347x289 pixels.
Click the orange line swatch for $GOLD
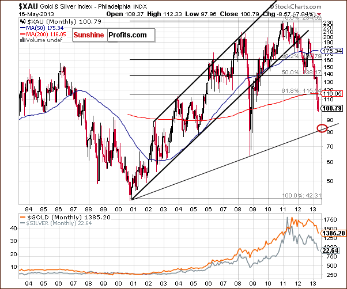click(23, 218)
